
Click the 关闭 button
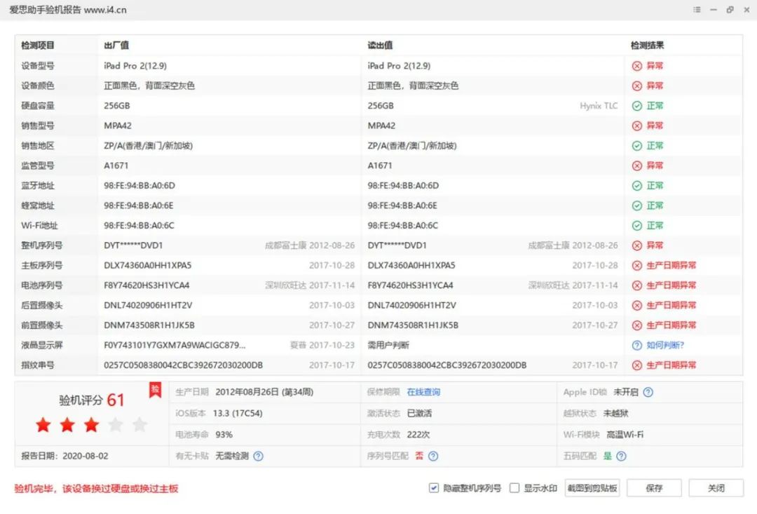716,487
